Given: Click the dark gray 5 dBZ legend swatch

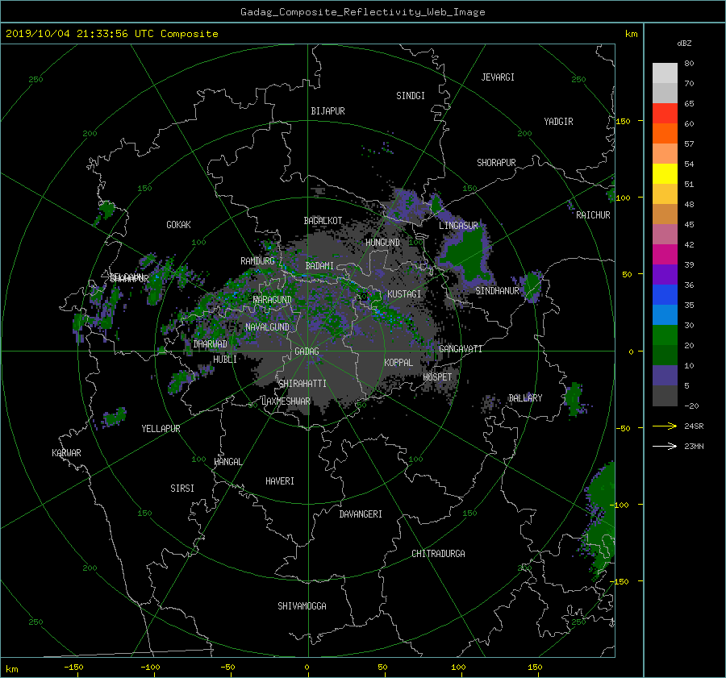Looking at the screenshot, I should (665, 395).
